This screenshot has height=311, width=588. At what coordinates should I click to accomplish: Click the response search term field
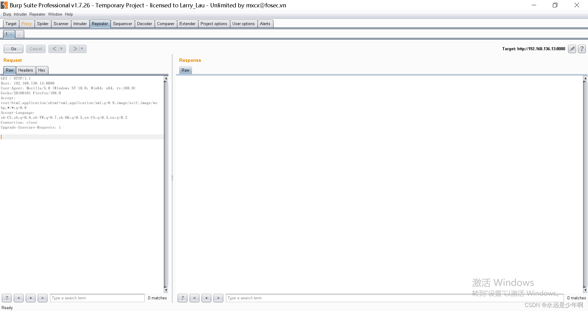395,298
